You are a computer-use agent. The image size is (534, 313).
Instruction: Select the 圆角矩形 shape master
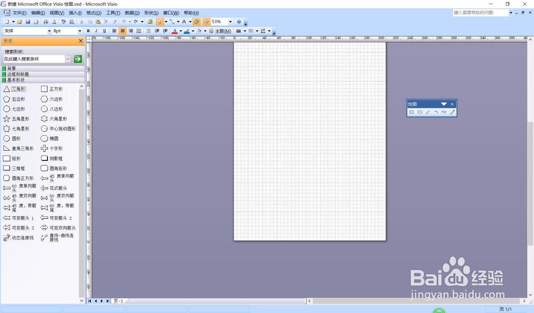point(54,169)
